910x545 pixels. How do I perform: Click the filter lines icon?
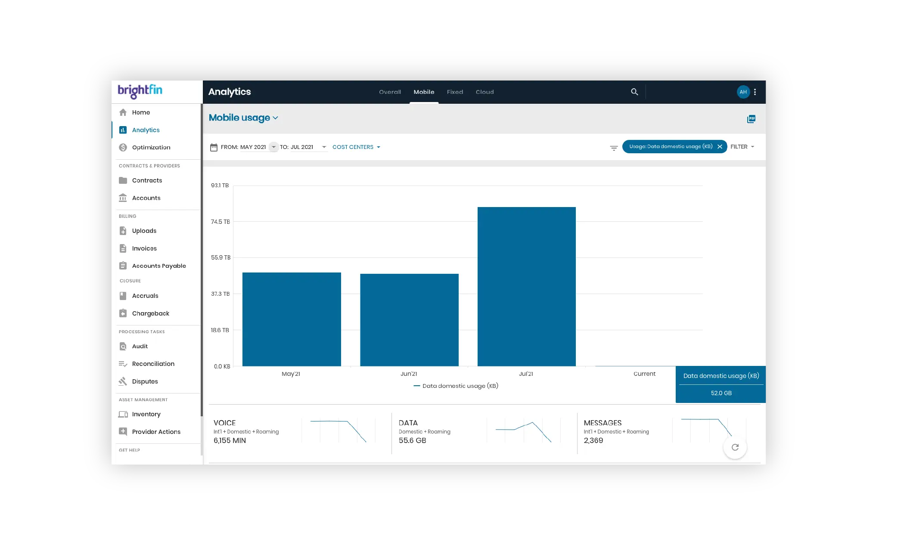tap(614, 148)
